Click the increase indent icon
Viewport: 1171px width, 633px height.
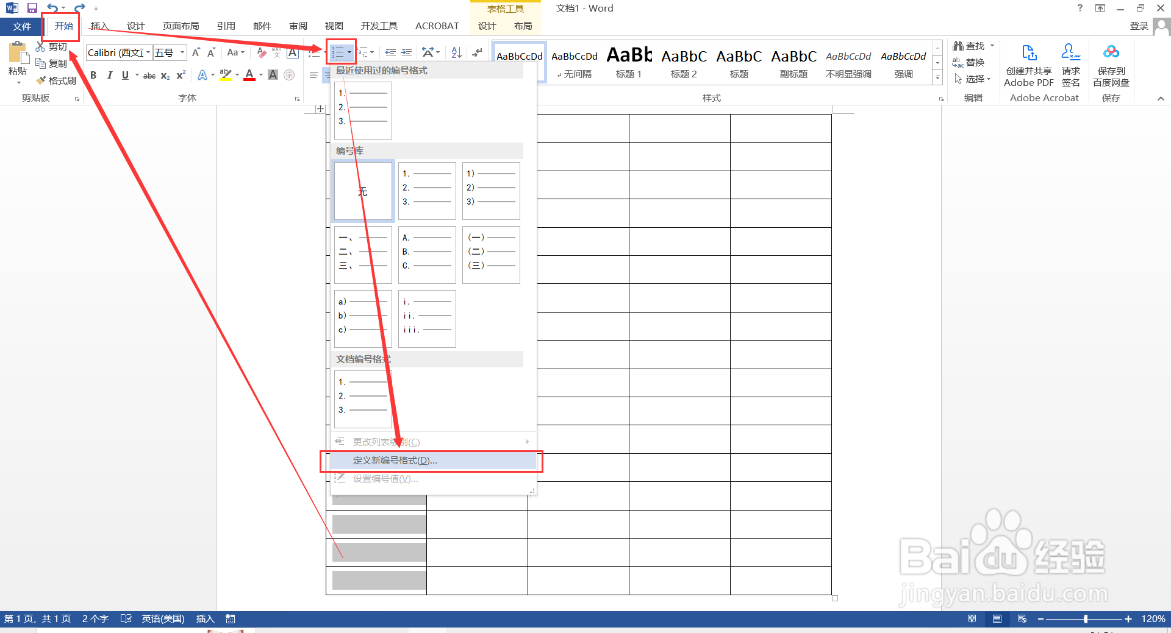406,53
